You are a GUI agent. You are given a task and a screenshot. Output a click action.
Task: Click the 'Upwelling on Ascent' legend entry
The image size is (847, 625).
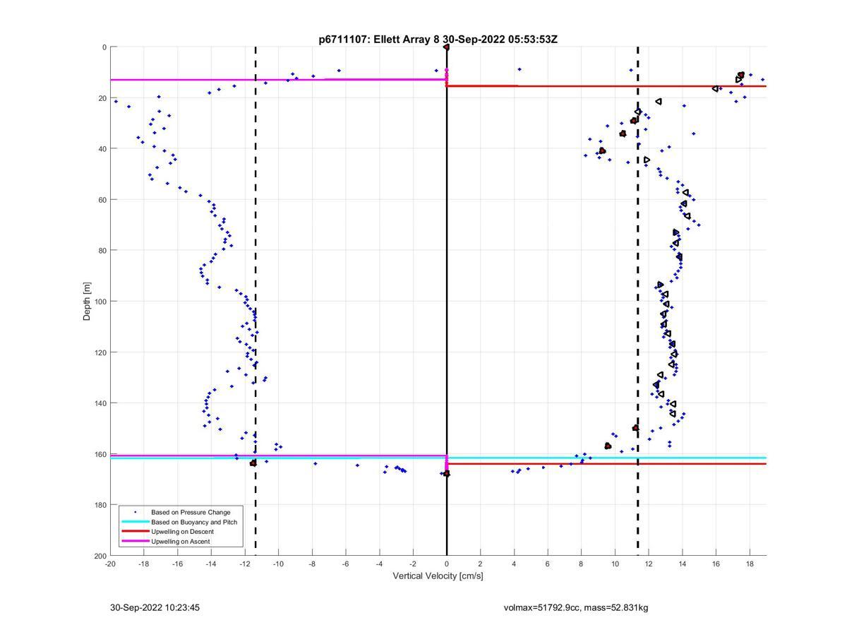(x=181, y=542)
